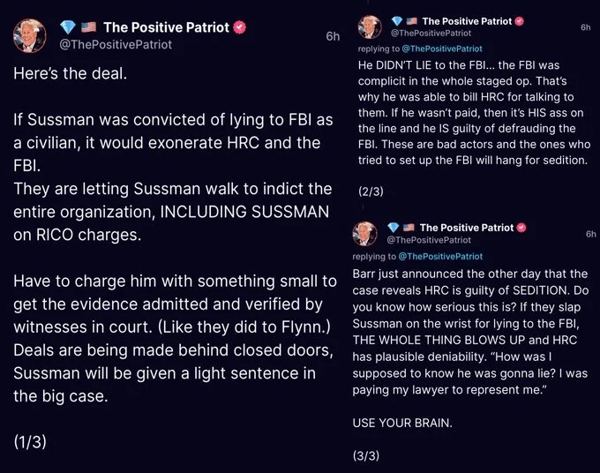The image size is (600, 473).
Task: Click the verified badge on (2/3) post
Action: tap(519, 21)
